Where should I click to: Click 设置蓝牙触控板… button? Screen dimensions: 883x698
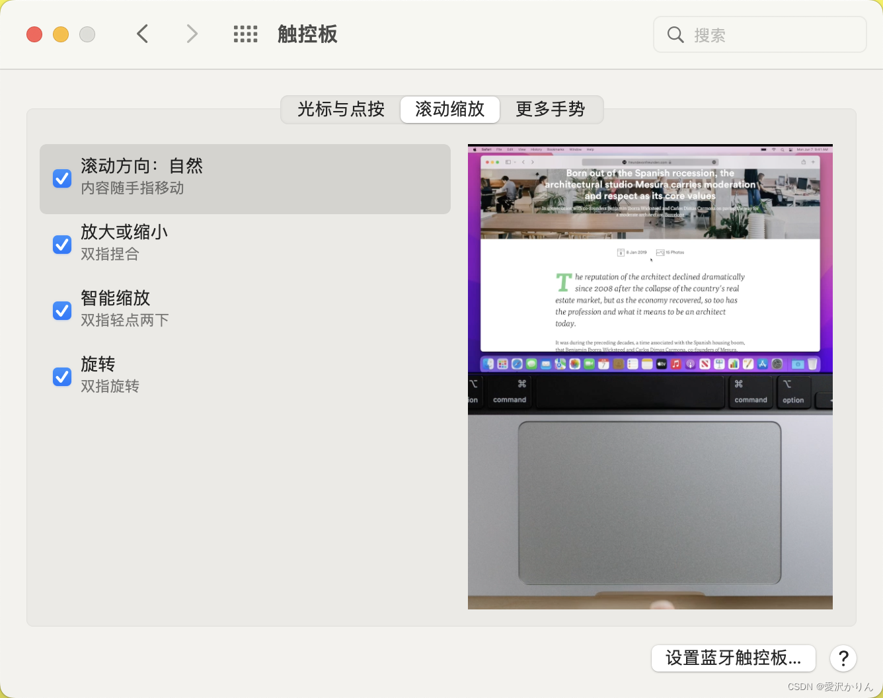pyautogui.click(x=734, y=658)
